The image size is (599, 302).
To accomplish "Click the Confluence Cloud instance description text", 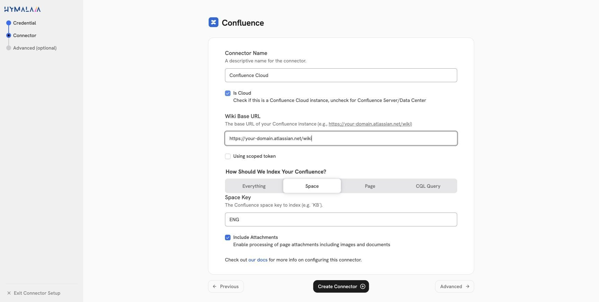I will pyautogui.click(x=330, y=100).
